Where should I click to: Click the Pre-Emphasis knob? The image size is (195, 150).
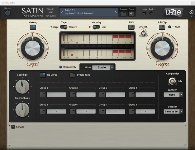pyautogui.click(x=22, y=110)
